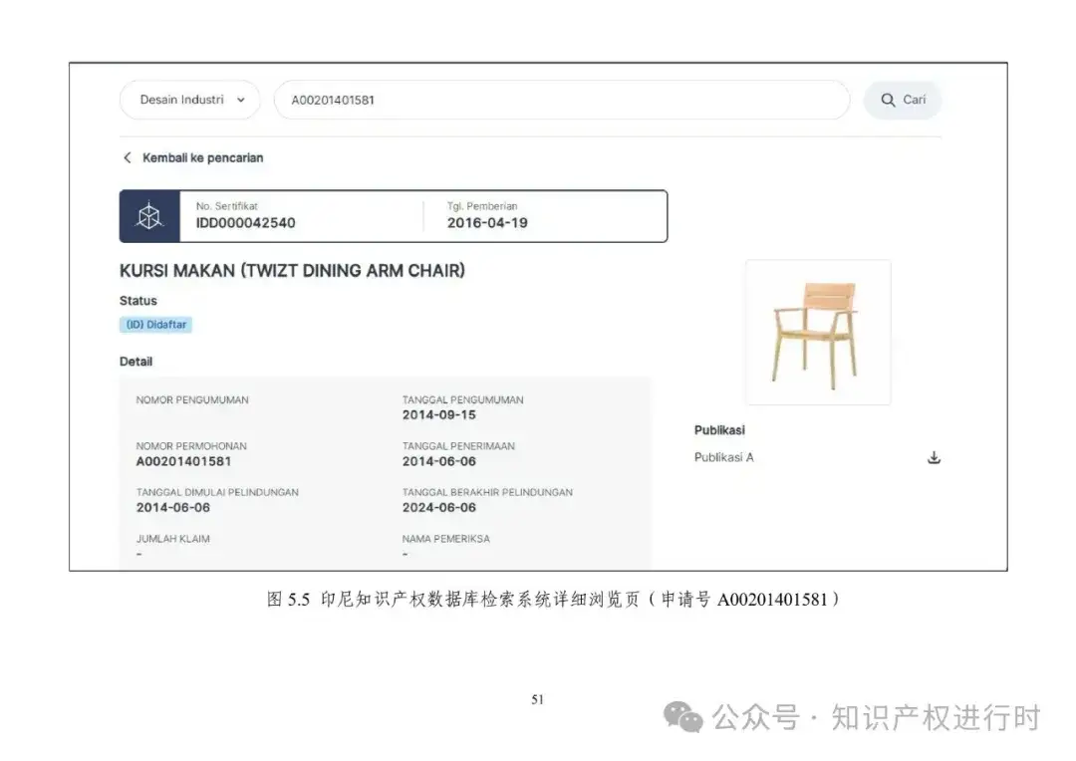Click the back chevron beside Kembali ke pencarian
This screenshot has width=1076, height=761.
click(x=127, y=157)
